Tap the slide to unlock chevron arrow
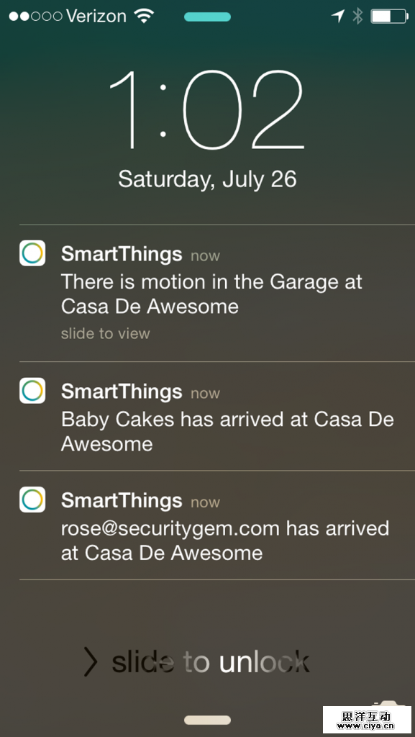The width and height of the screenshot is (415, 737). (90, 661)
